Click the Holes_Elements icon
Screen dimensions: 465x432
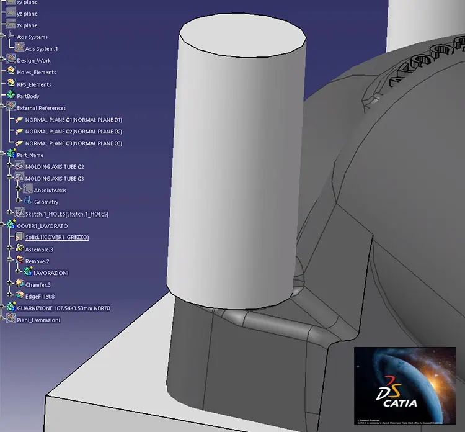11,71
